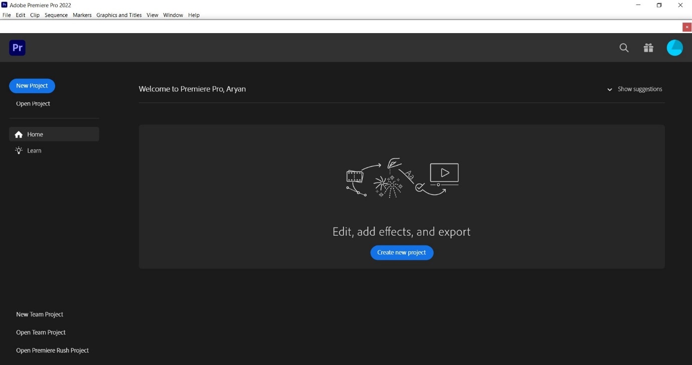The height and width of the screenshot is (365, 692).
Task: Open the File menu
Action: (7, 15)
